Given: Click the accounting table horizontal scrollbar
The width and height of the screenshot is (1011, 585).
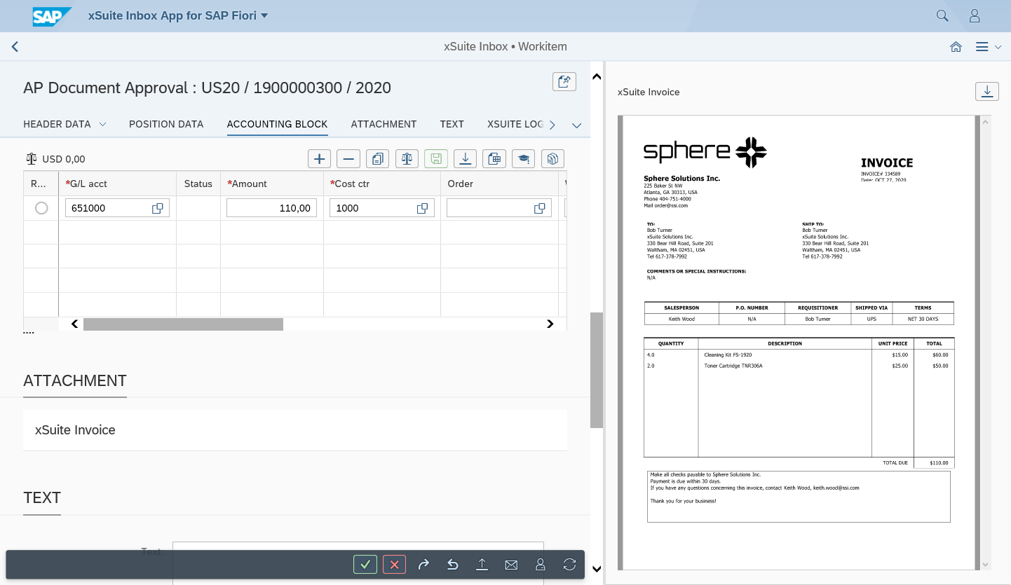Looking at the screenshot, I should click(x=183, y=324).
